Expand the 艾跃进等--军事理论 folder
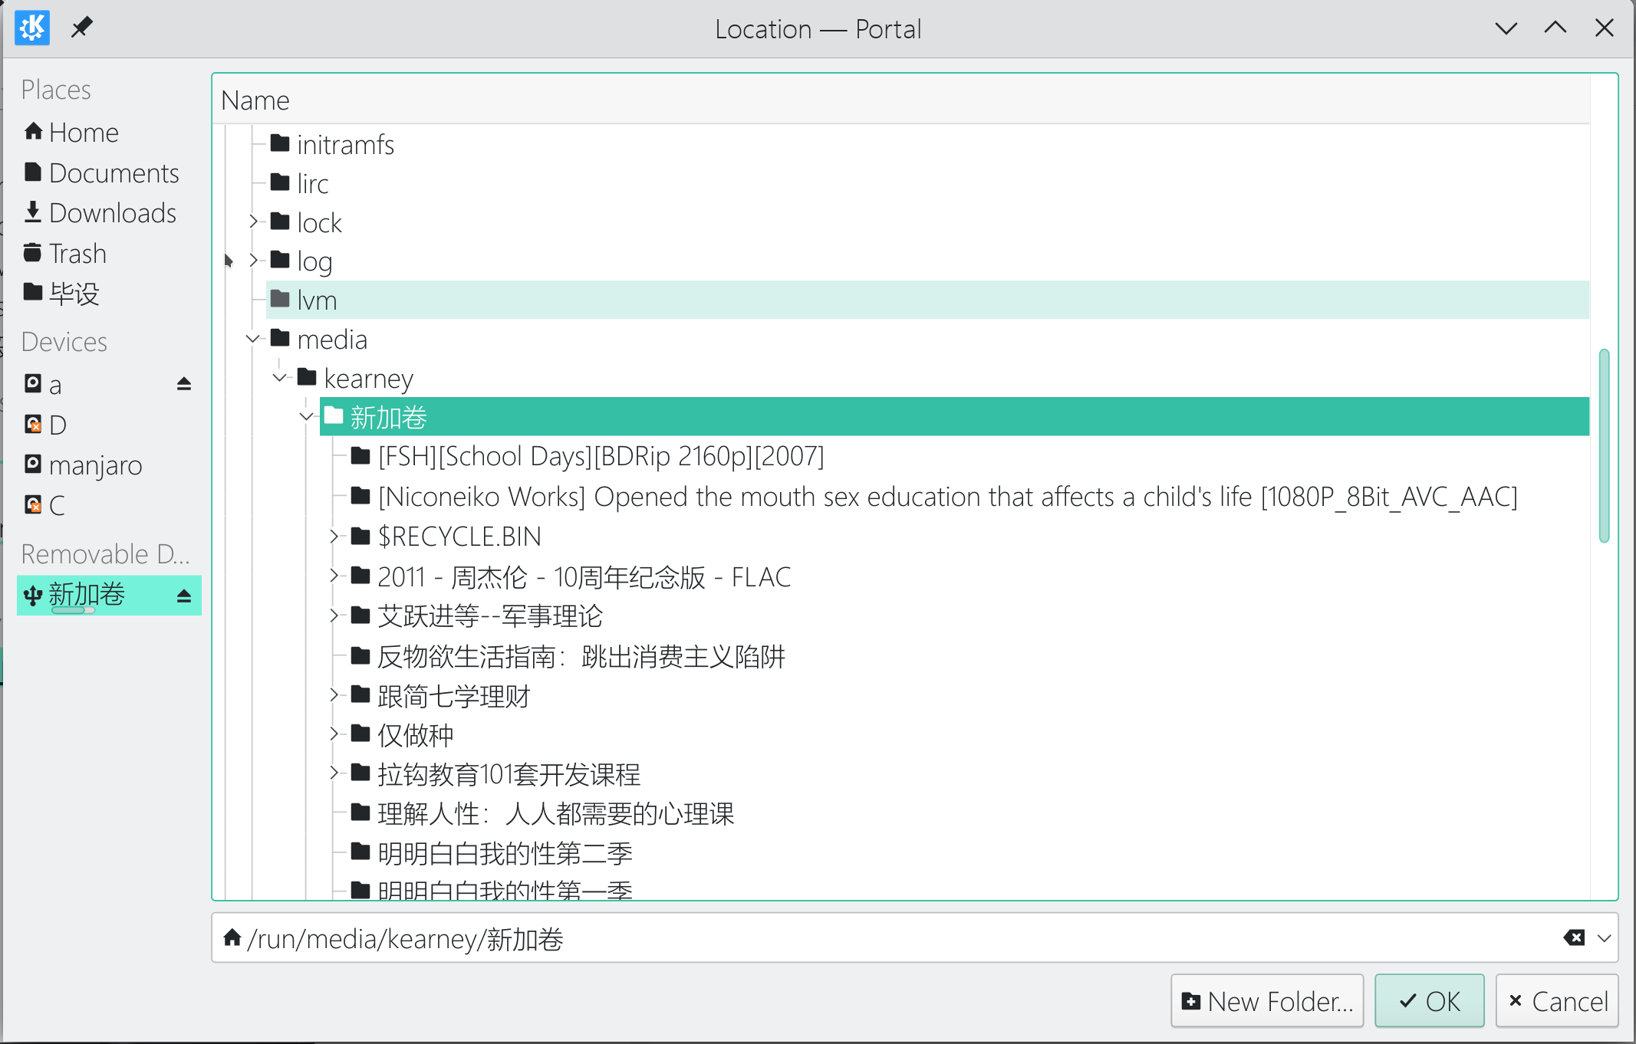1636x1044 pixels. click(334, 616)
